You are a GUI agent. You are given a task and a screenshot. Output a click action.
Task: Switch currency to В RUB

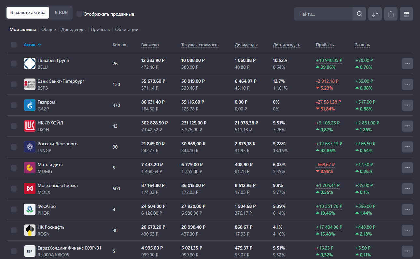pyautogui.click(x=61, y=13)
